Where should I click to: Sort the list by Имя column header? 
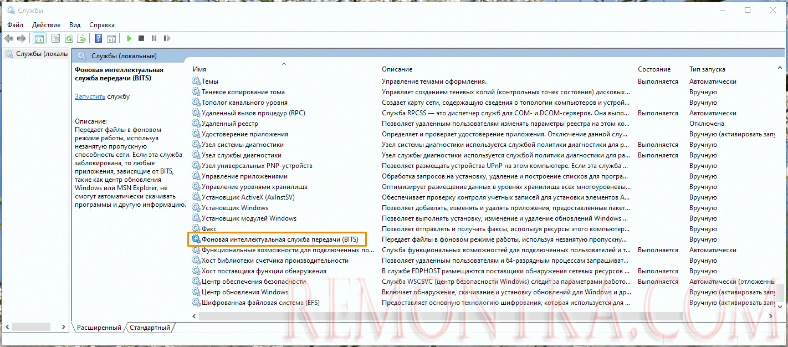tap(199, 69)
